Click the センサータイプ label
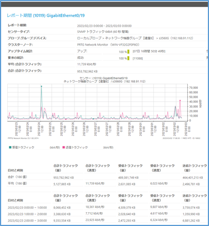 point(19,32)
